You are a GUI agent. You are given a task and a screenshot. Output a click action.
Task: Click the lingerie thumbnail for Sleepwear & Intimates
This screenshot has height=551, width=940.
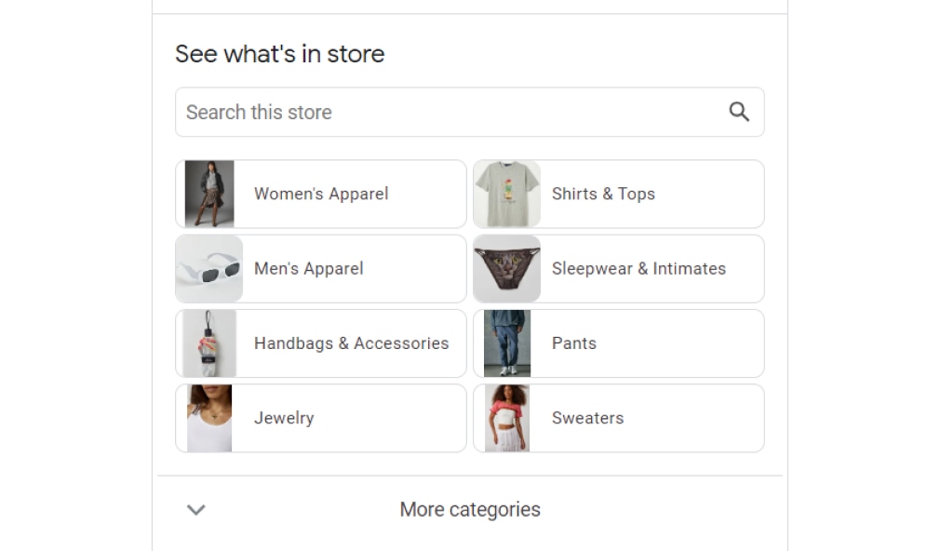(x=507, y=268)
